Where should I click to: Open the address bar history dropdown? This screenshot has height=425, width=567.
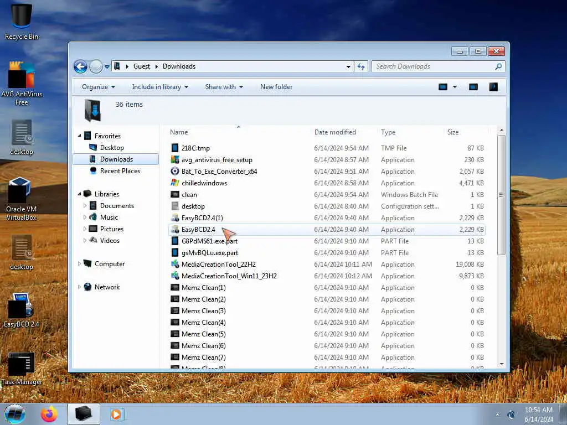pyautogui.click(x=348, y=66)
